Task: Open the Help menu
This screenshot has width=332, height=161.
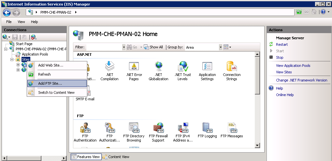Action: pyautogui.click(x=34, y=22)
